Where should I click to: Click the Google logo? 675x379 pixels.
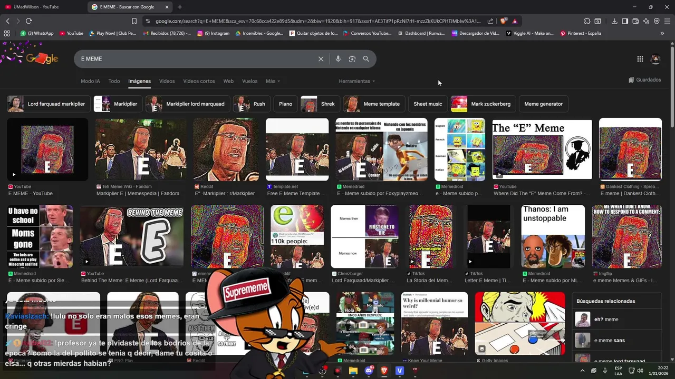[x=41, y=59]
